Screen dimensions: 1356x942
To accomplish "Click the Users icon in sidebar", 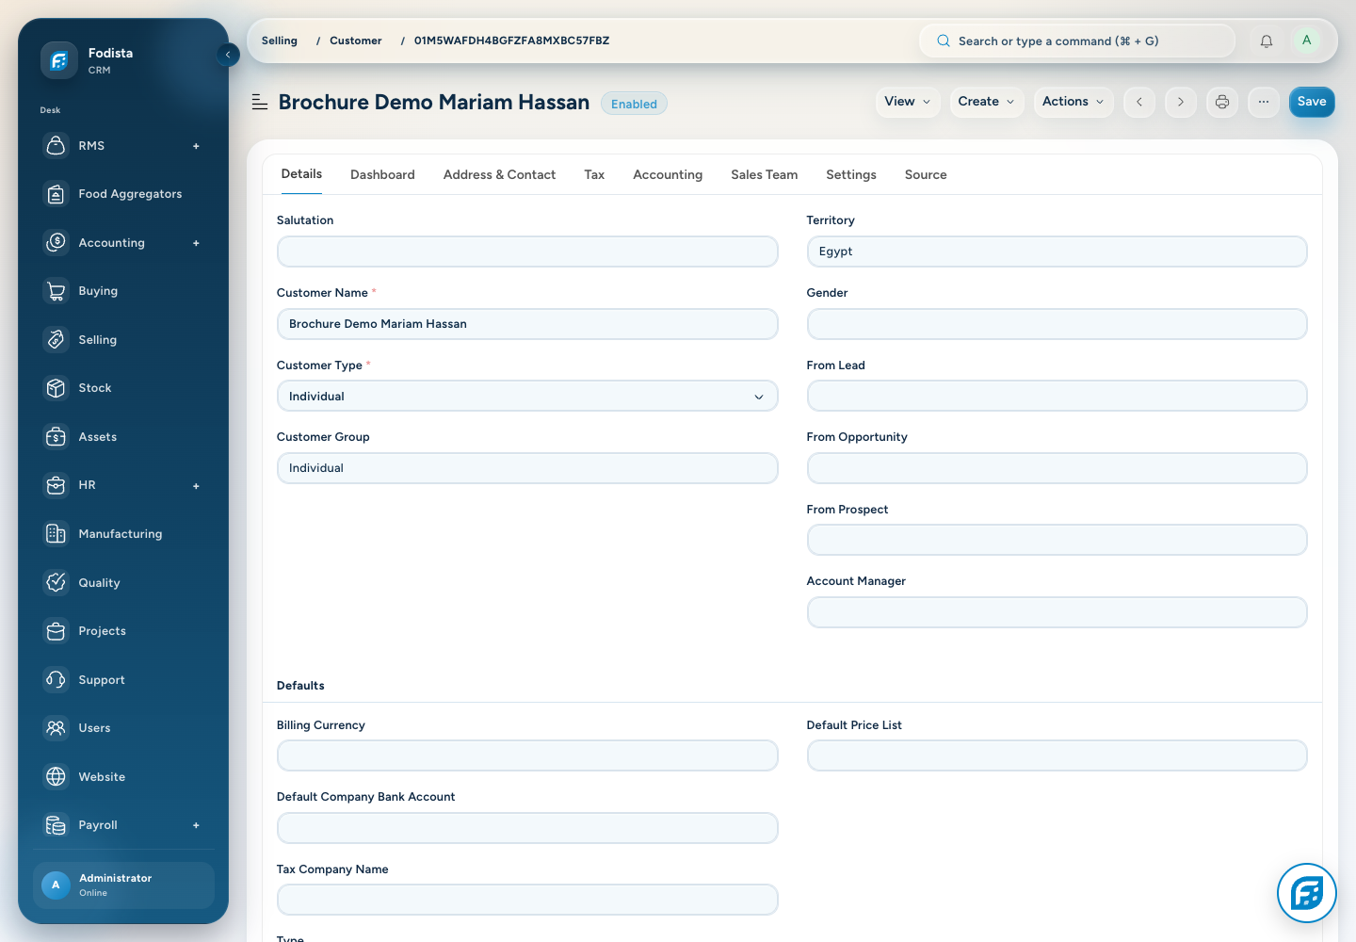I will coord(56,728).
